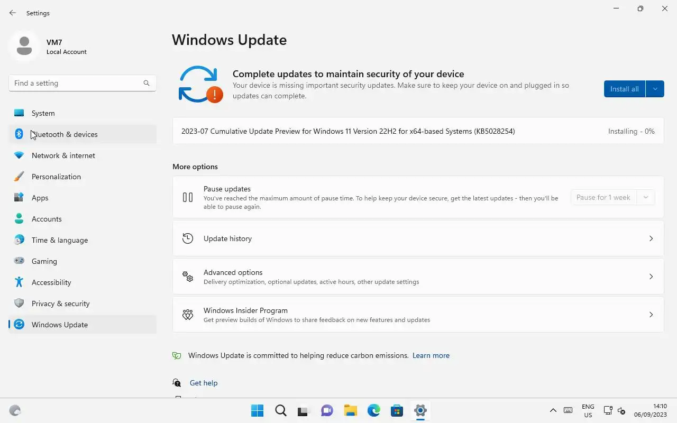
Task: Click the Pause for 1 week button
Action: 603,197
